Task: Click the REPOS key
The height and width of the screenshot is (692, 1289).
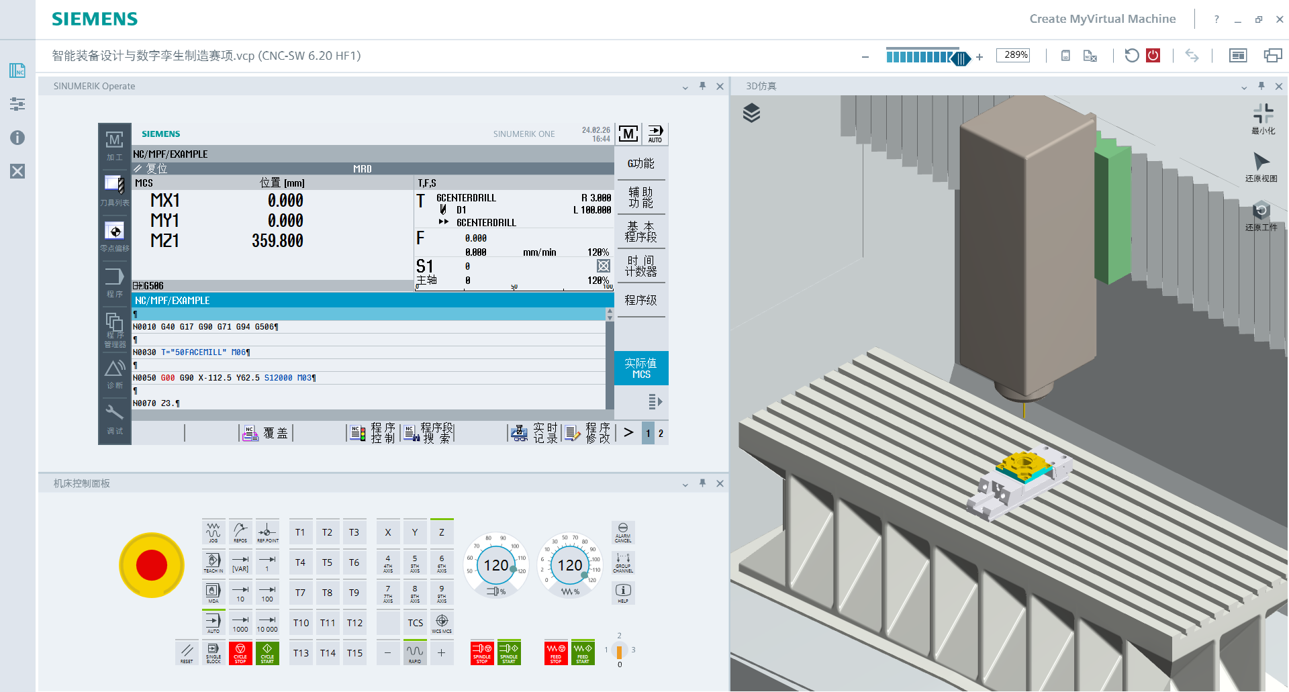Action: 240,532
